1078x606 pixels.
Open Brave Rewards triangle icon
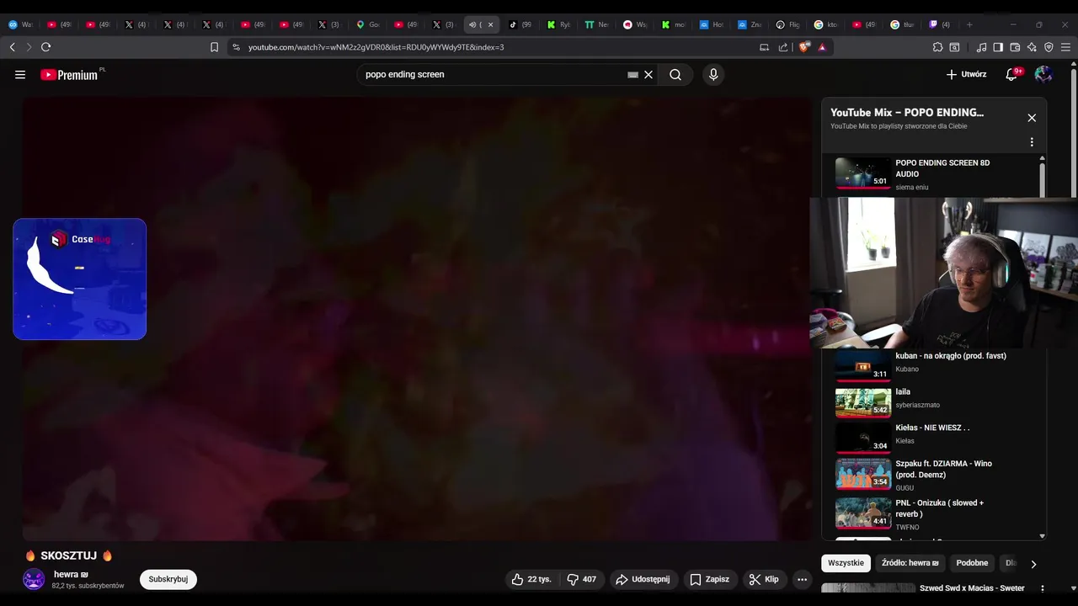point(822,47)
